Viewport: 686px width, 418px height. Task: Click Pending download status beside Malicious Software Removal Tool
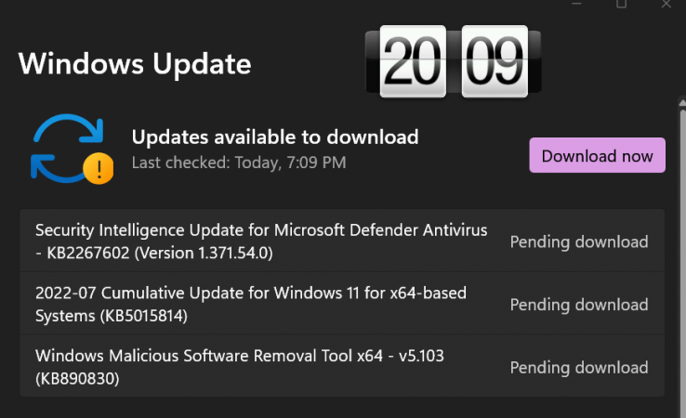(x=579, y=368)
